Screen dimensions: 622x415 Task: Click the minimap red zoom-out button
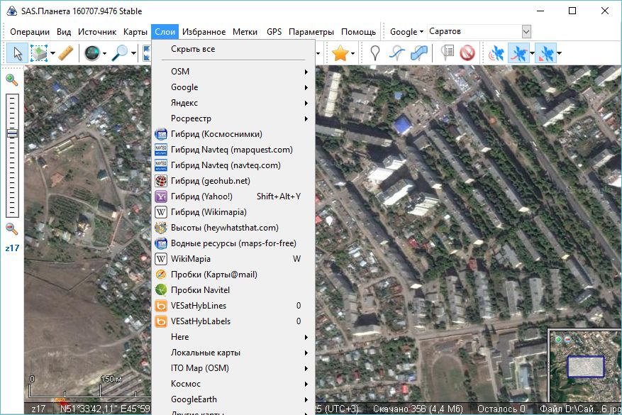pos(567,339)
